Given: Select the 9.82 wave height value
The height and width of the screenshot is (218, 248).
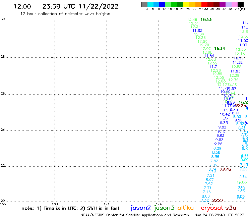Looking at the screenshot, I should pos(222,127).
